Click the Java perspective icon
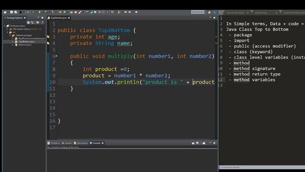Screen dimensions: 305x172 (215, 12)
